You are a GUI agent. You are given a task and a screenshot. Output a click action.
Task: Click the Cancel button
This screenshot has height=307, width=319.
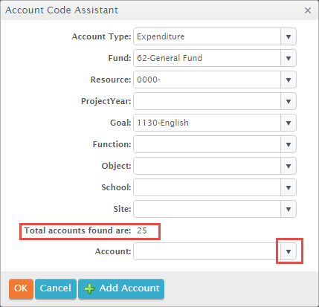point(56,288)
